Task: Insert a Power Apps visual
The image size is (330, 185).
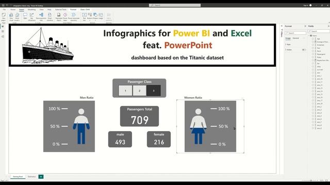Action: coord(65,16)
